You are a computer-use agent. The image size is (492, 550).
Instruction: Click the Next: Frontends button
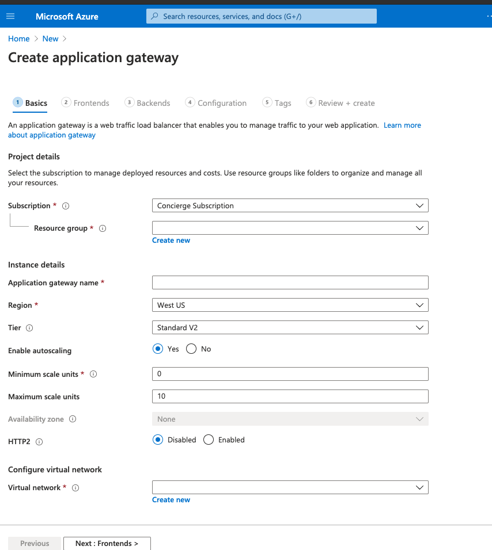(107, 543)
